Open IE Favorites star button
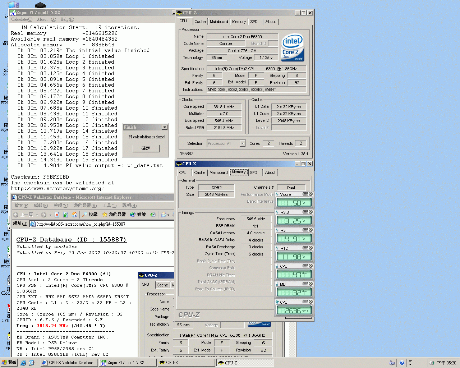This screenshot has height=368, width=460. click(x=114, y=215)
